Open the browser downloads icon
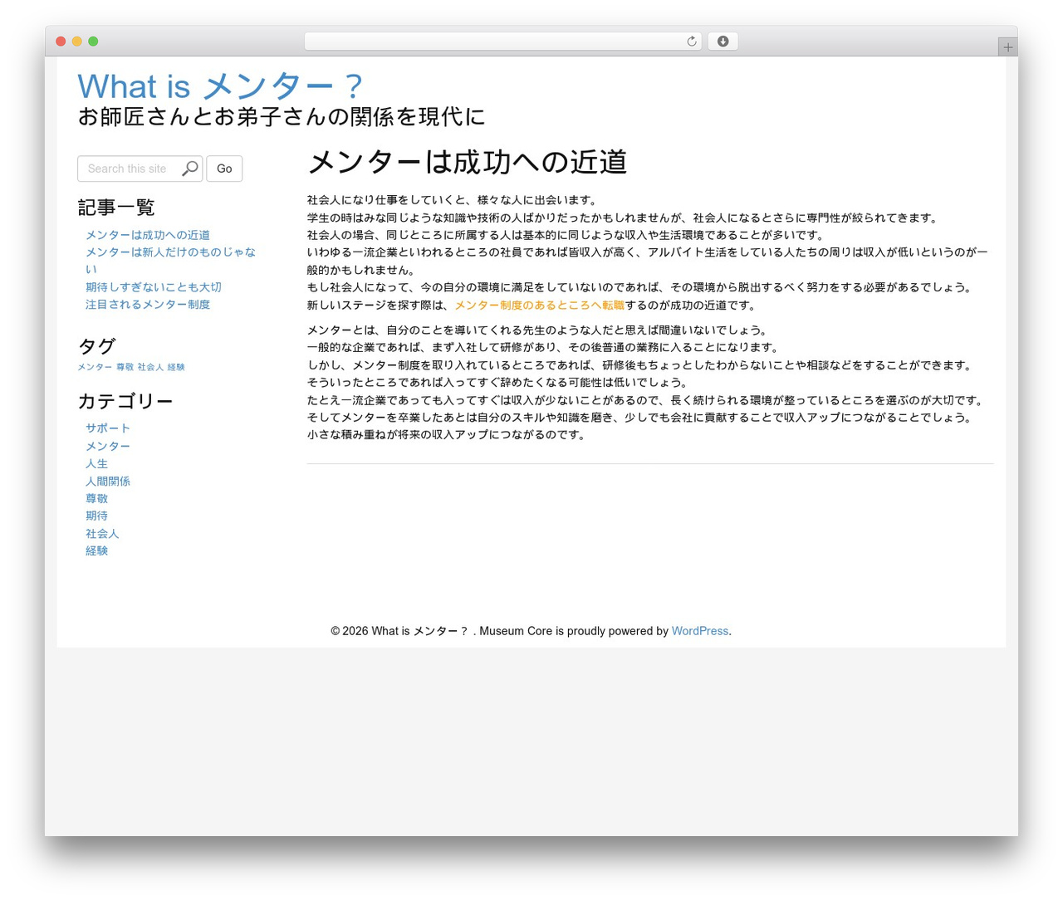 (723, 42)
